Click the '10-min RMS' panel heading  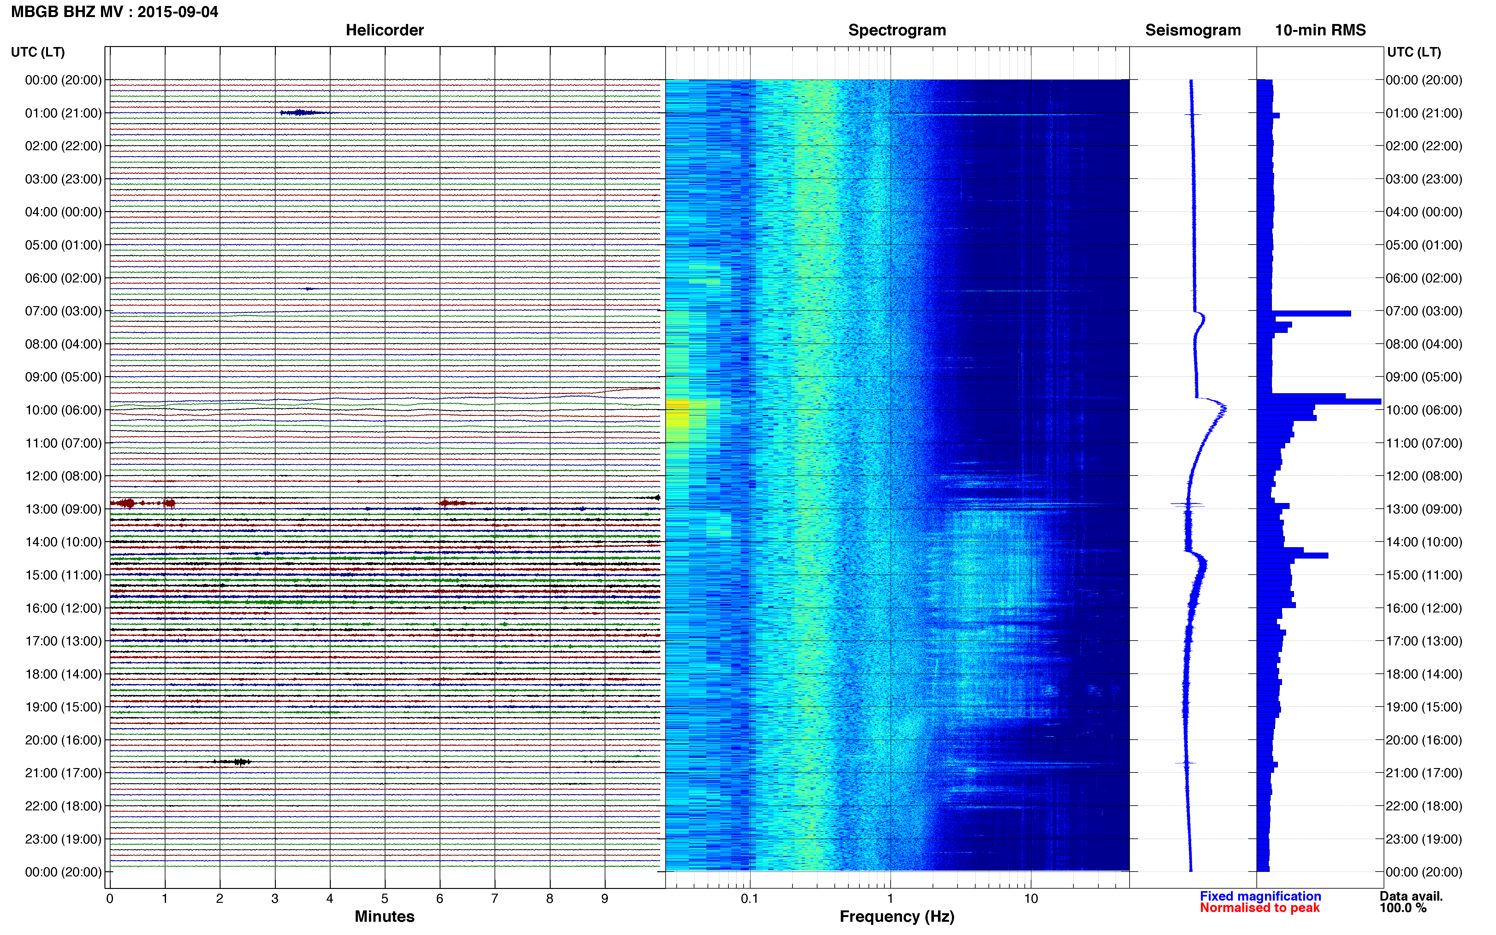[1320, 30]
